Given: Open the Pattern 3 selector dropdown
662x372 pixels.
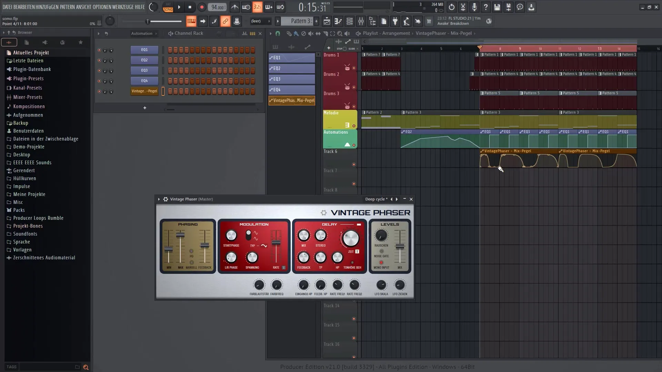Looking at the screenshot, I should [297, 21].
